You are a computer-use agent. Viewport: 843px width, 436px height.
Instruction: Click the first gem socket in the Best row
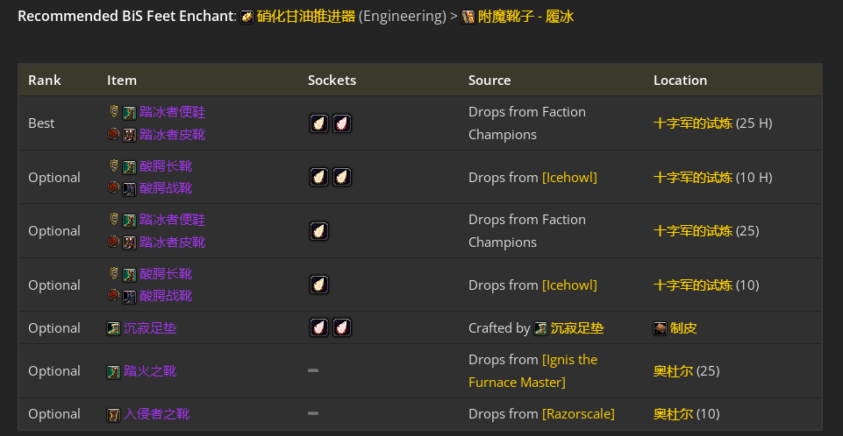tap(318, 123)
